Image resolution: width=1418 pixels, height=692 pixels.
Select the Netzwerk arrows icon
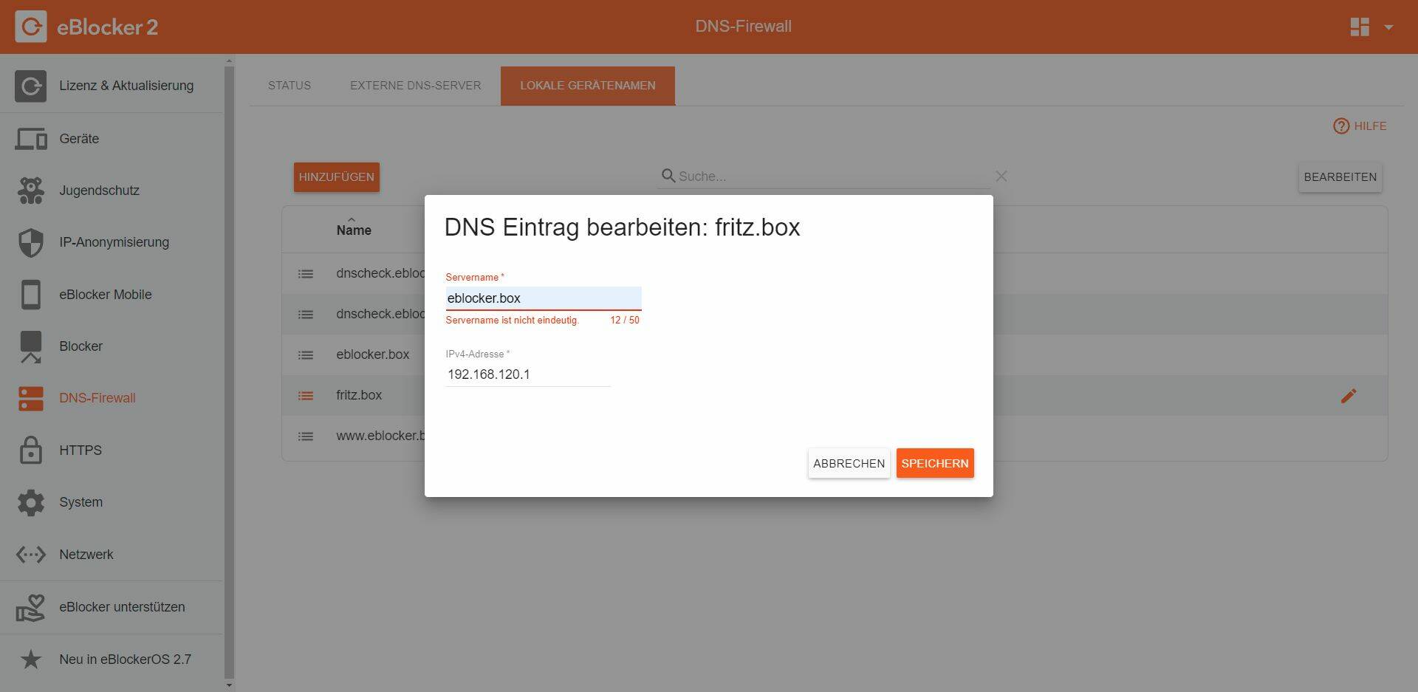[30, 555]
